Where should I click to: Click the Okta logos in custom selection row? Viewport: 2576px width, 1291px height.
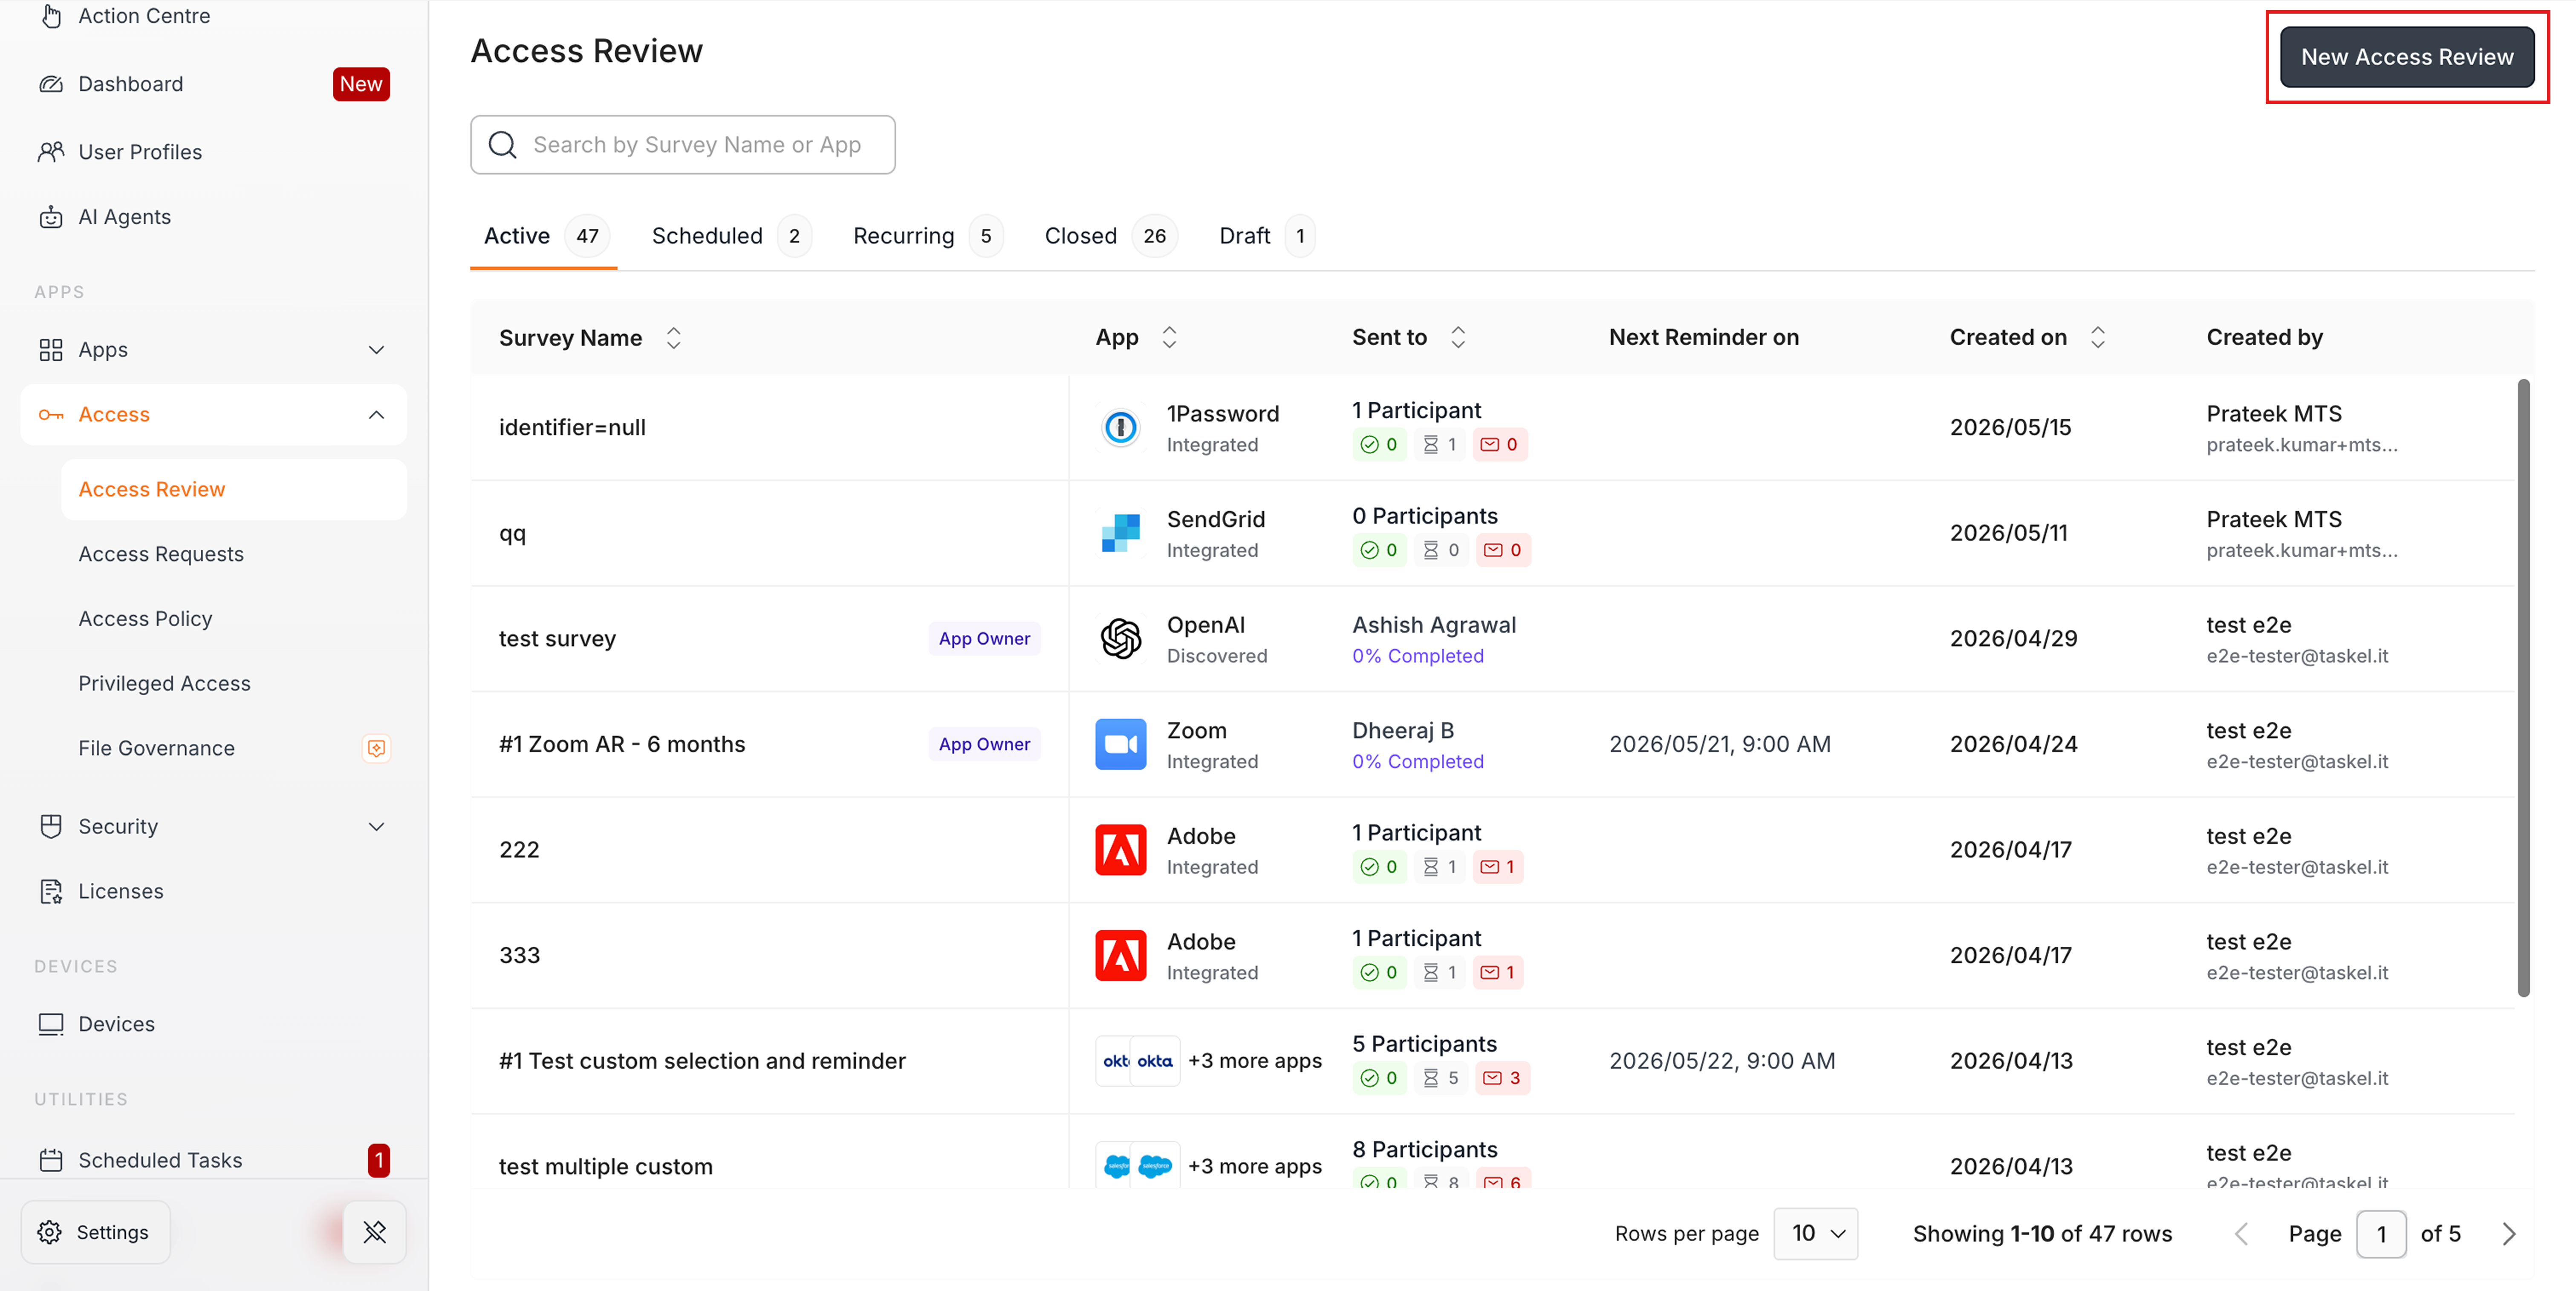click(x=1138, y=1061)
